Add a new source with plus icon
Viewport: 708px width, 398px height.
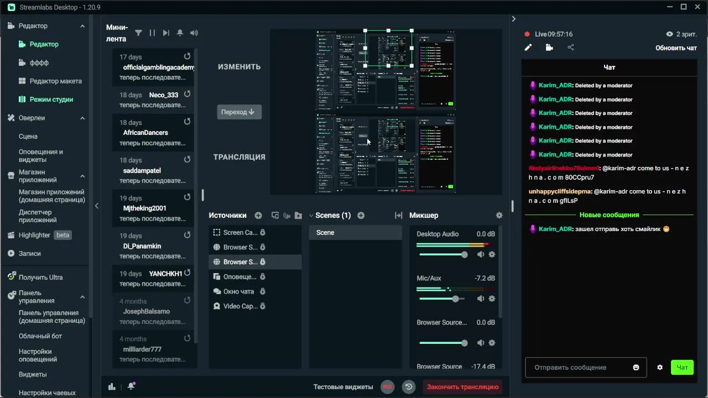tap(258, 216)
